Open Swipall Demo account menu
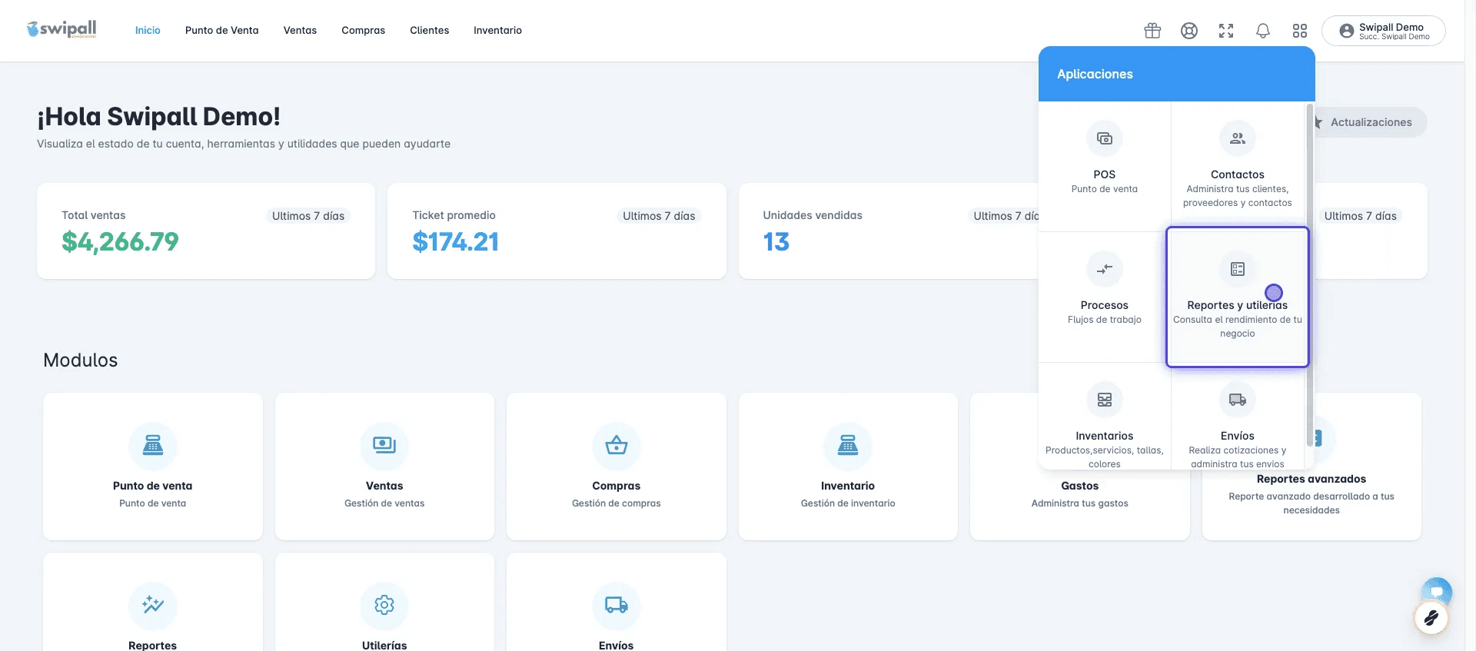The height and width of the screenshot is (651, 1476). pyautogui.click(x=1384, y=31)
